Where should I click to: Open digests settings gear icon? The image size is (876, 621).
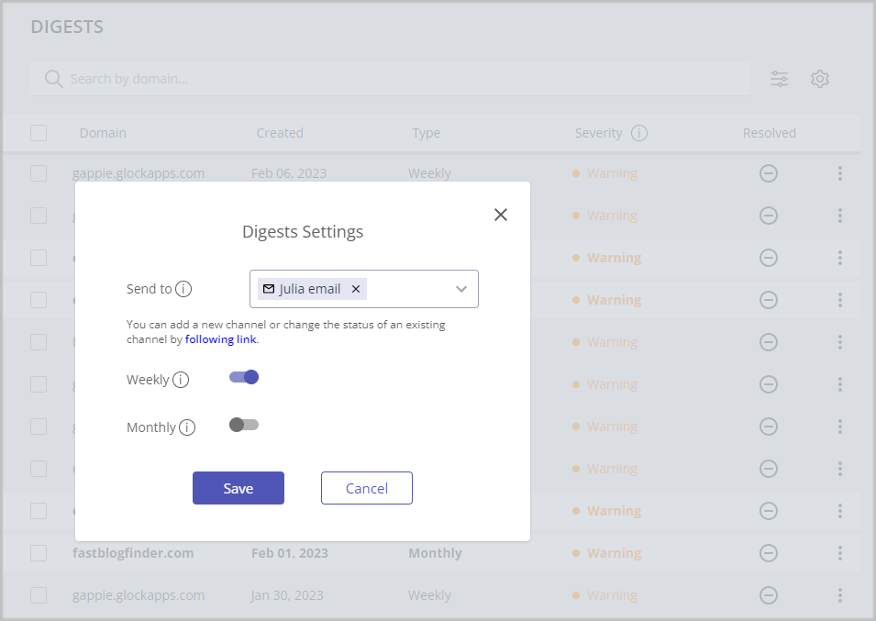click(820, 79)
